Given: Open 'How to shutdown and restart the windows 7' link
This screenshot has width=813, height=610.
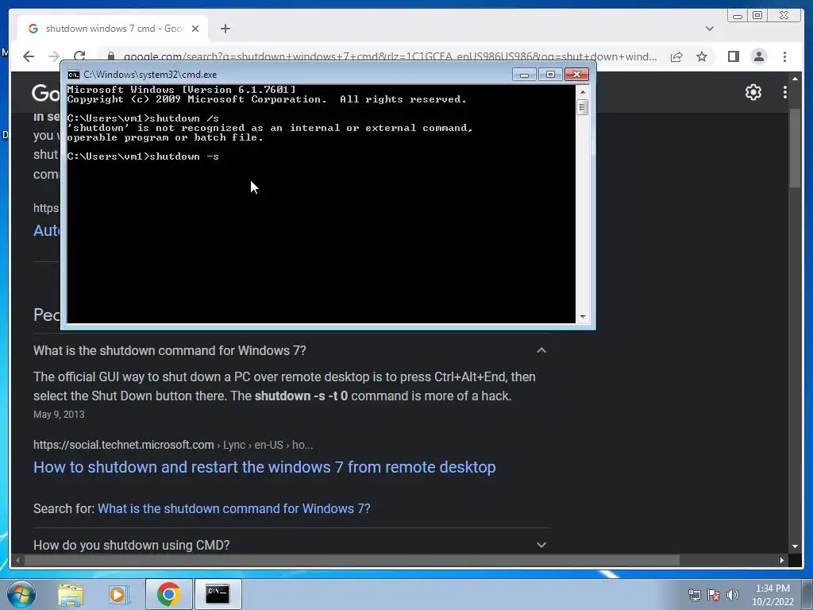Looking at the screenshot, I should tap(264, 467).
